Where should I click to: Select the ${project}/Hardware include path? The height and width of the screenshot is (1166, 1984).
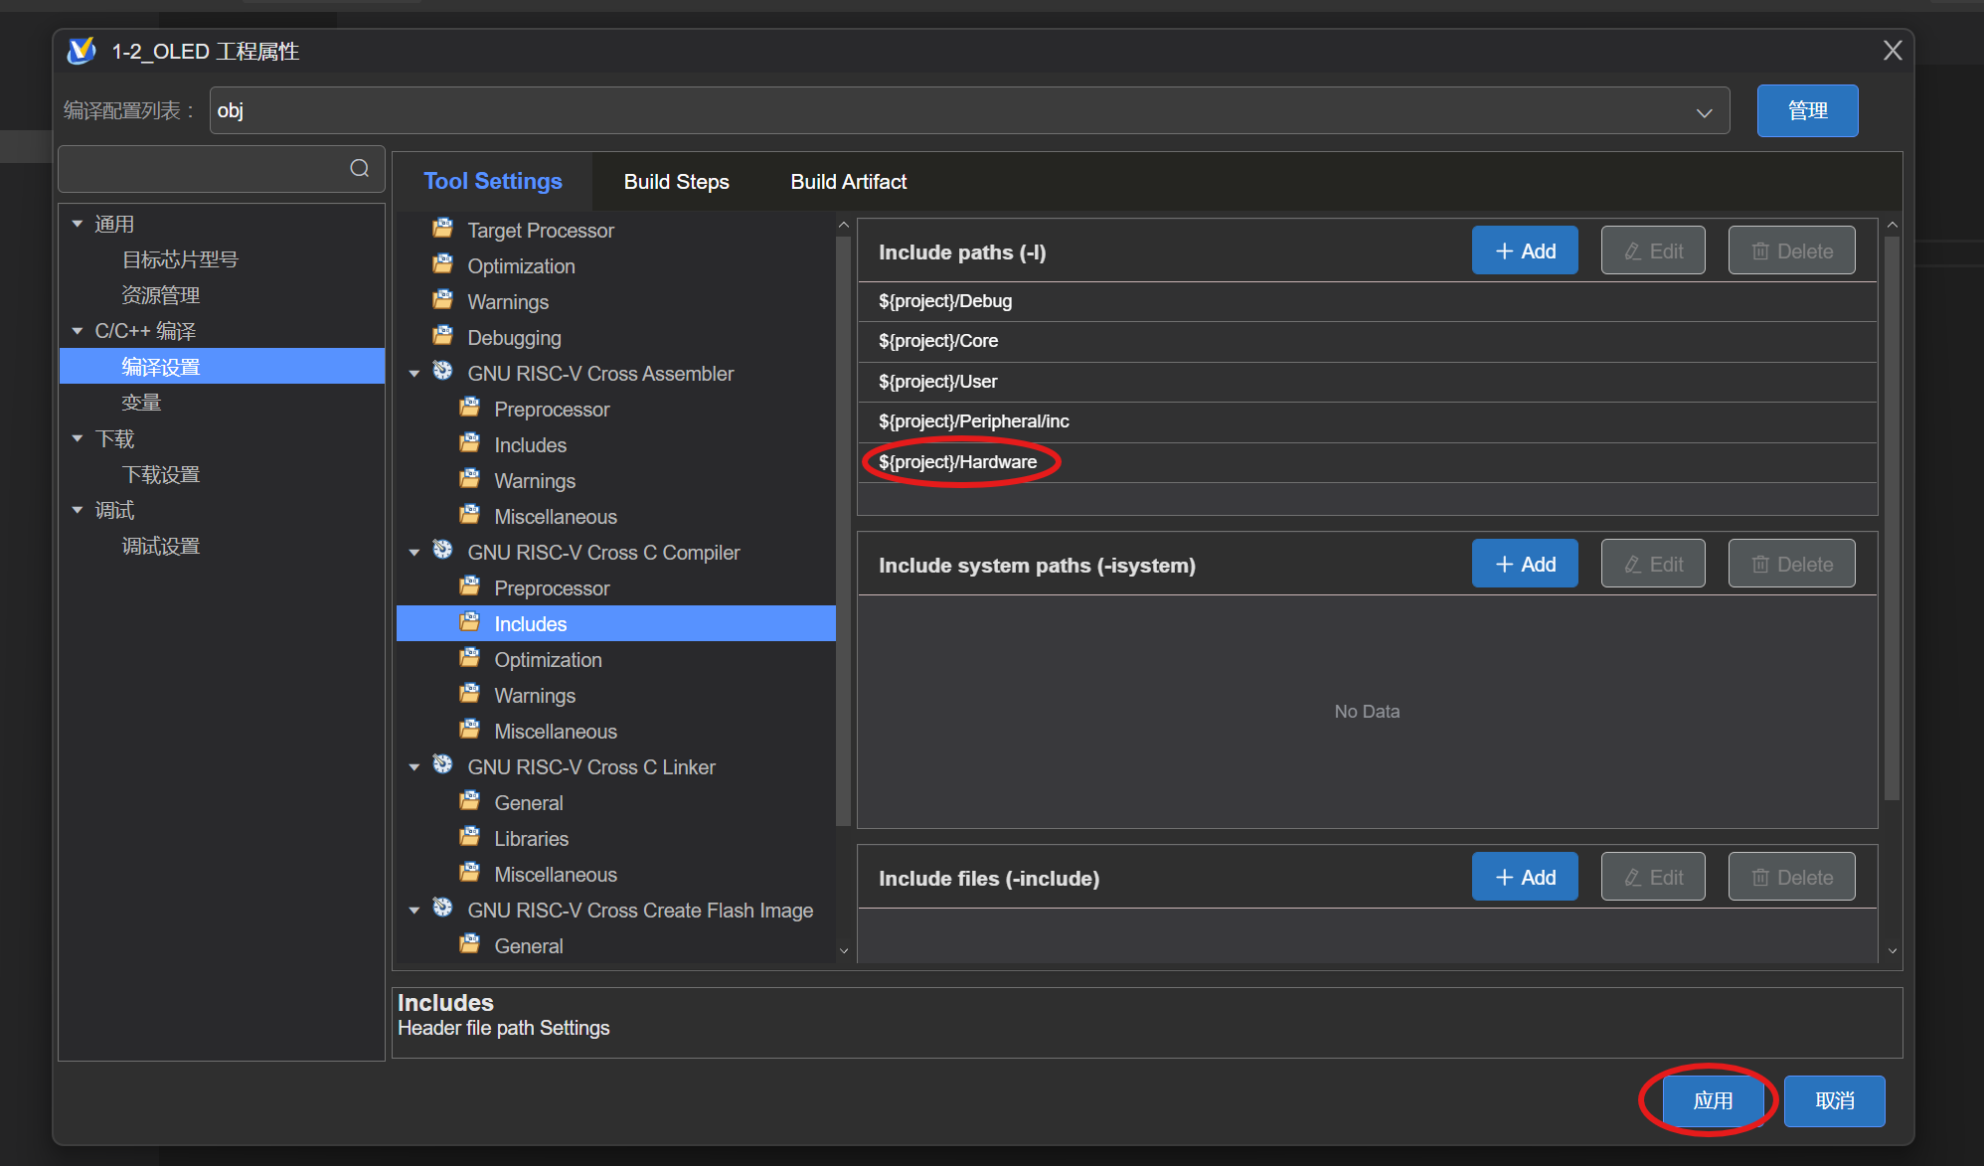(1367, 462)
